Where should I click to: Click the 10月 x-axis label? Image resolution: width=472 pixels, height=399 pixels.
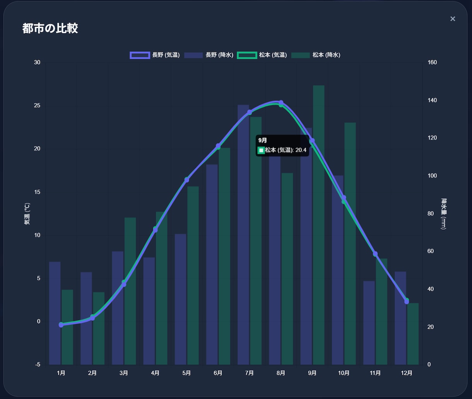point(344,373)
